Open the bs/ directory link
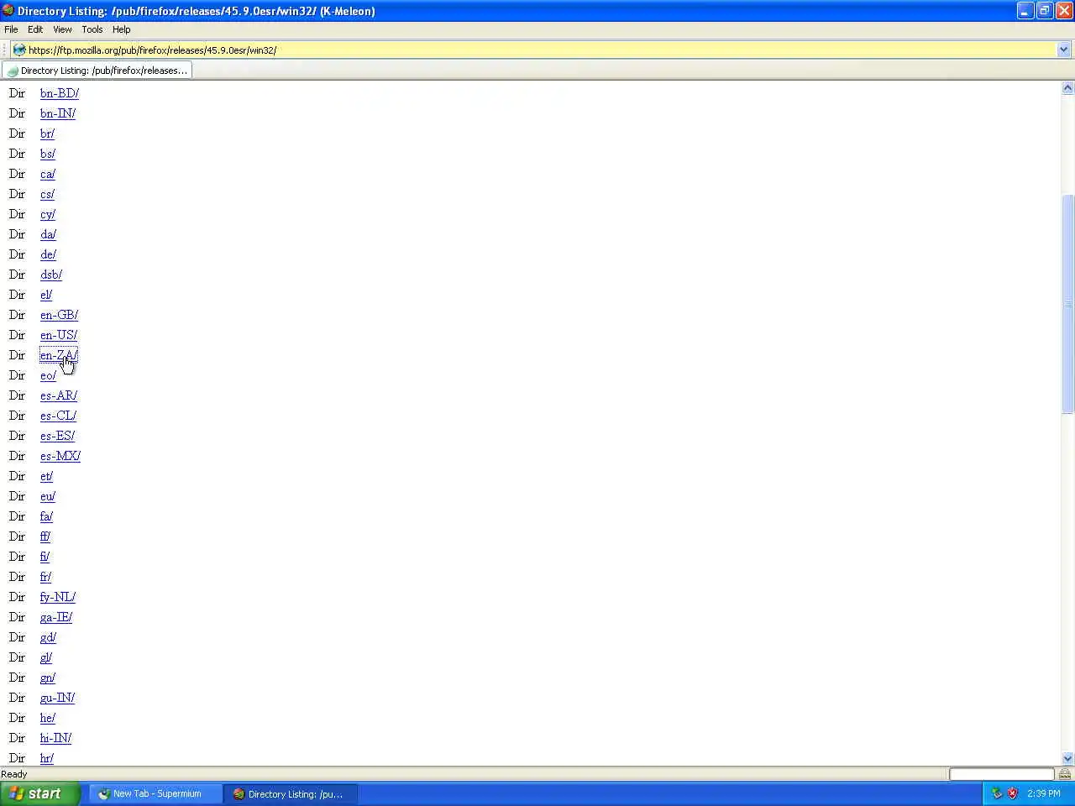1075x806 pixels. [x=48, y=154]
